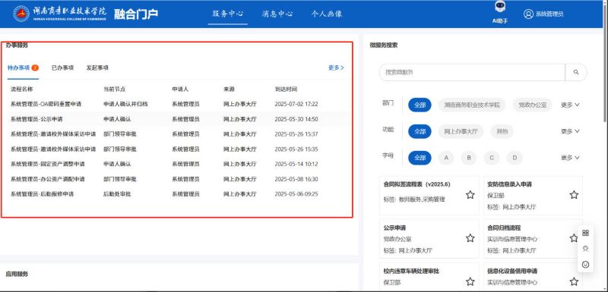
Task: Click the college logo emblem
Action: (x=21, y=14)
